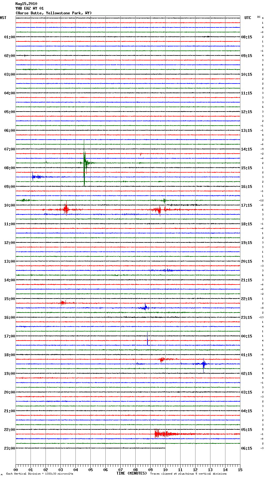Click the 23:15 UTC time label
The image size is (265, 478).
point(247,318)
